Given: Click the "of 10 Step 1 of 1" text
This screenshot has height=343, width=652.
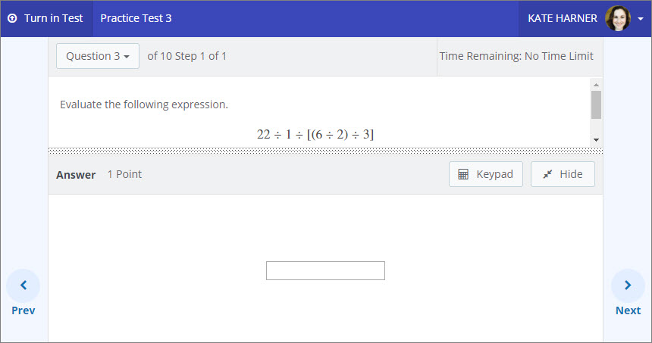Looking at the screenshot, I should pos(187,56).
